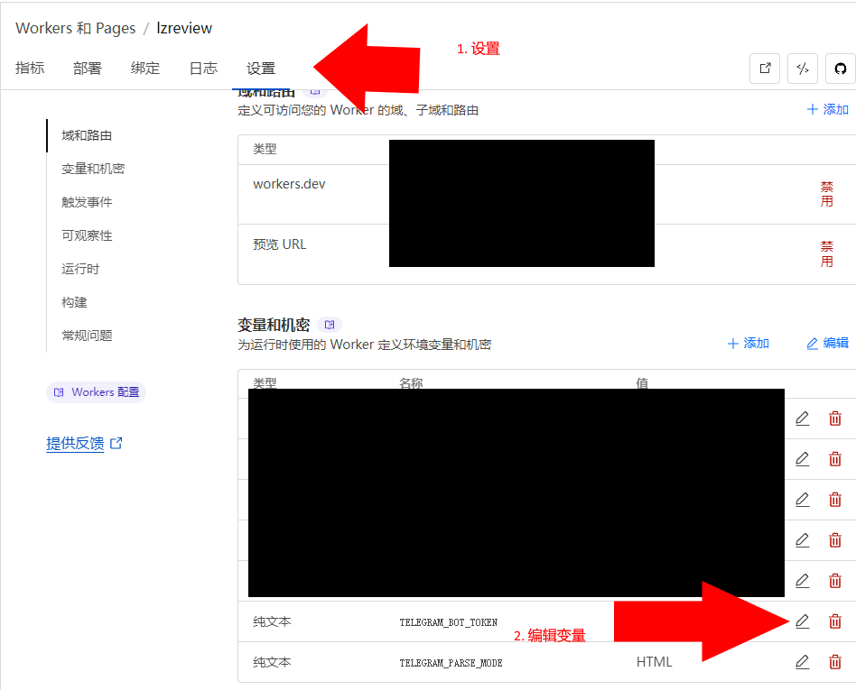
Task: Switch to the 绑定 tab
Action: click(x=145, y=69)
